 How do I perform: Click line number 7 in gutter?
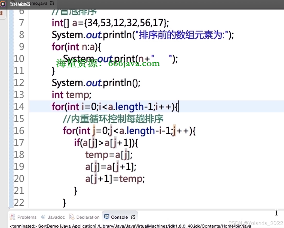22,23
